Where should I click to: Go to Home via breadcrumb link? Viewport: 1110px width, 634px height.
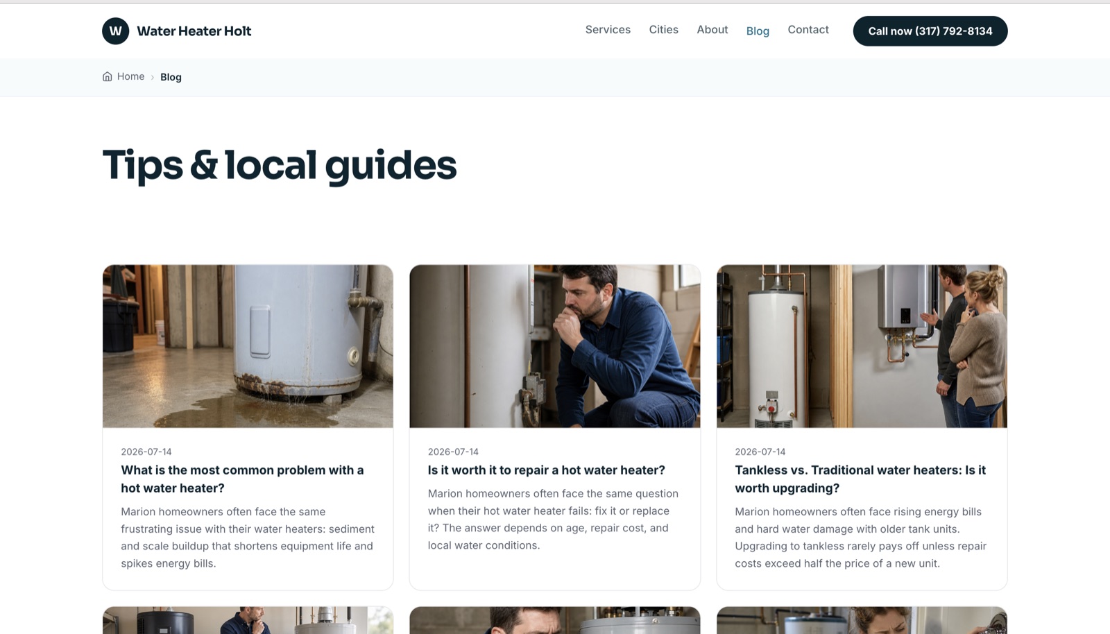130,76
